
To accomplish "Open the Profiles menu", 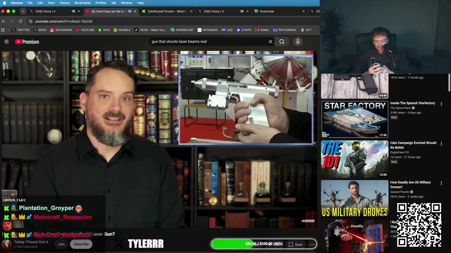I will (101, 3).
